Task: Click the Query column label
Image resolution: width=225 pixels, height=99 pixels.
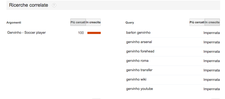Action: click(x=130, y=22)
